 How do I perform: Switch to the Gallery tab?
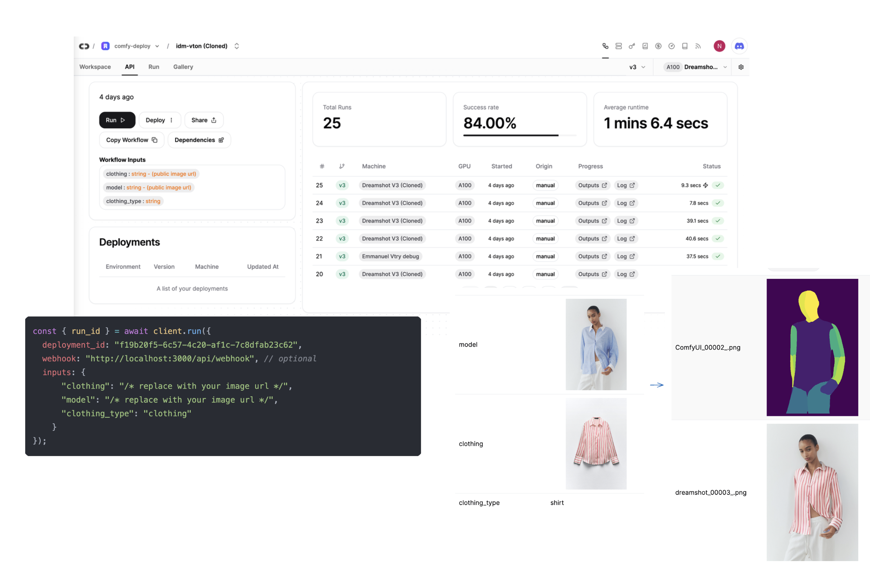point(183,67)
